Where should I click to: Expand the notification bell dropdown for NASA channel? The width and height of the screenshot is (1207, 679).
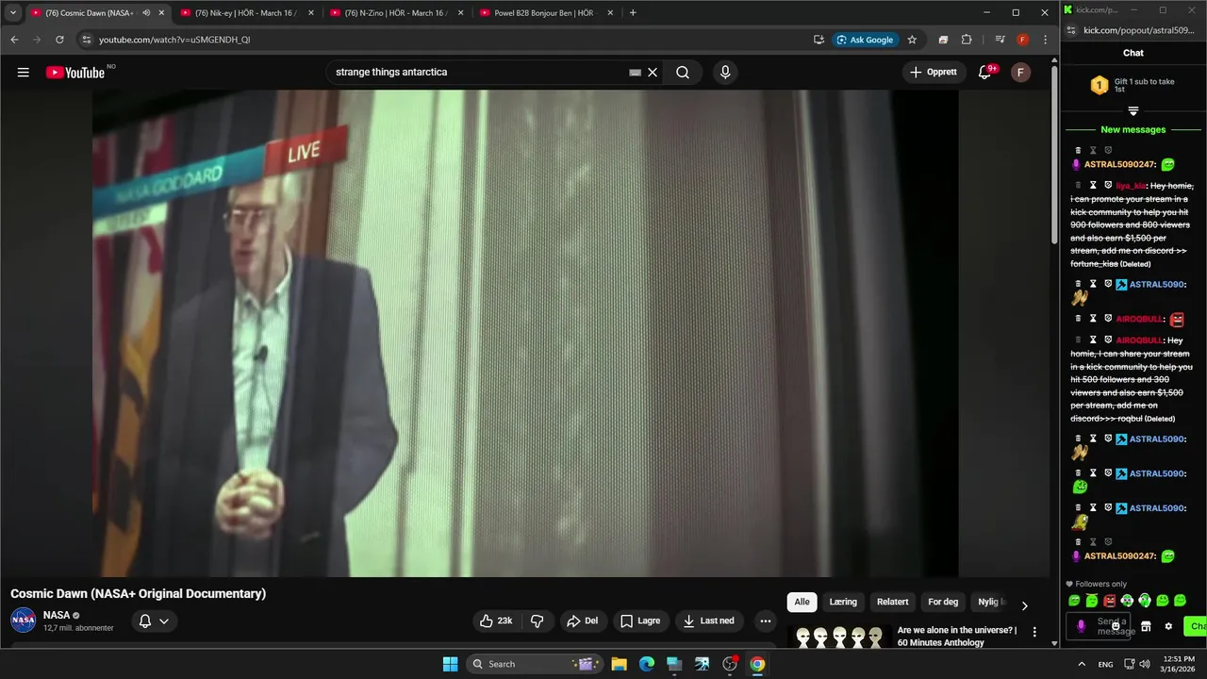point(154,621)
